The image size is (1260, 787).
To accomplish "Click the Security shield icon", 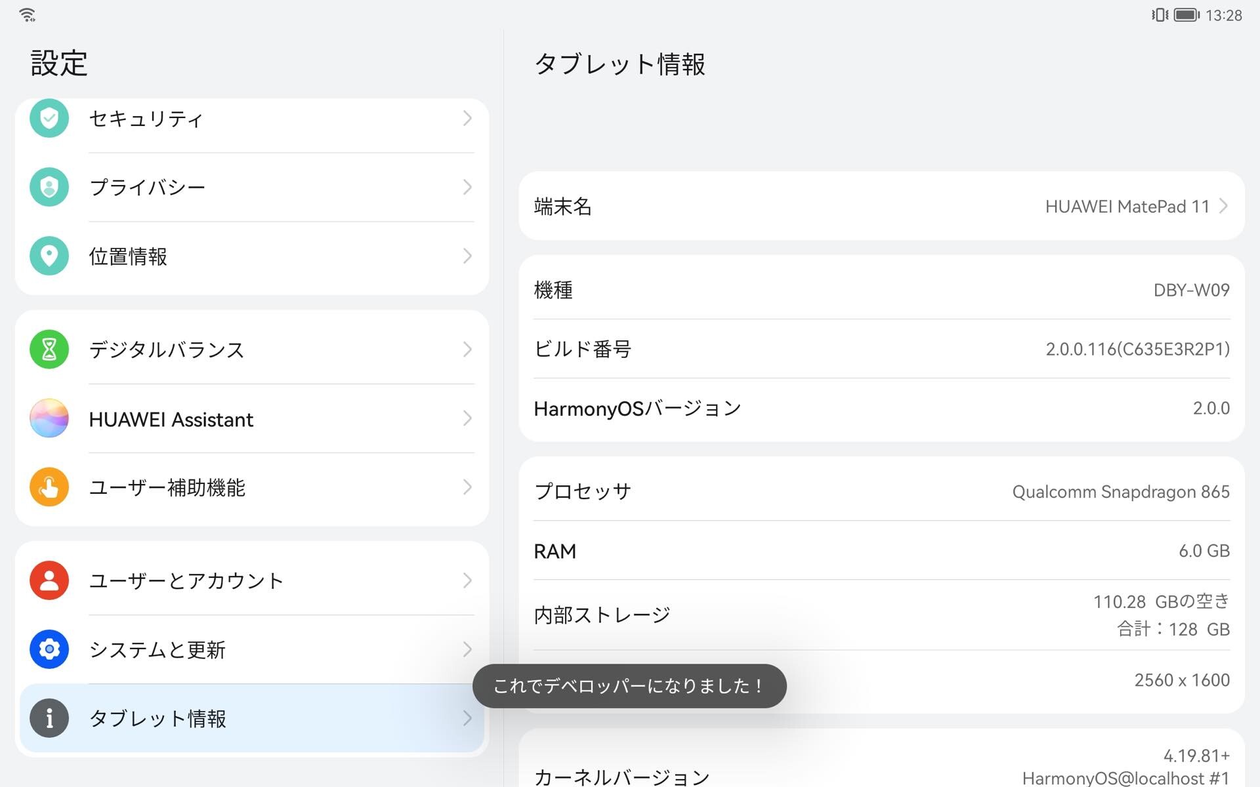I will [x=49, y=118].
